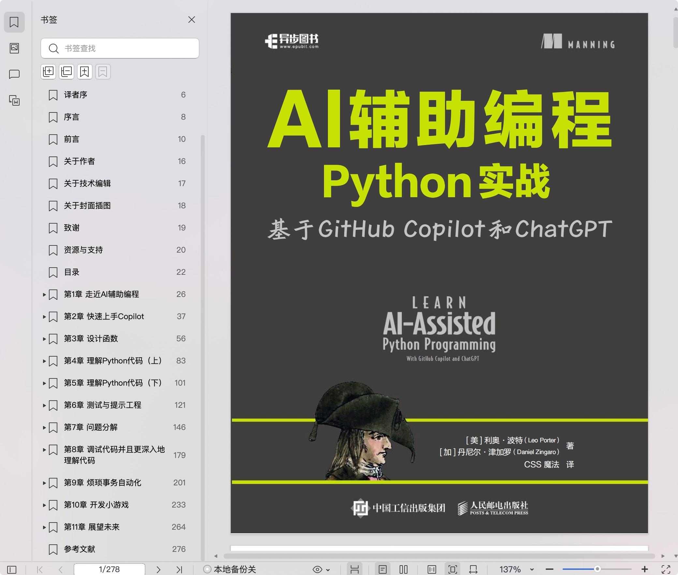Select two-page view layout icon
This screenshot has width=678, height=575.
[x=404, y=569]
